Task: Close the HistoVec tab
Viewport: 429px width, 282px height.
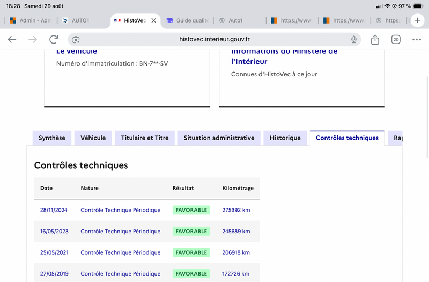Action: click(x=154, y=20)
